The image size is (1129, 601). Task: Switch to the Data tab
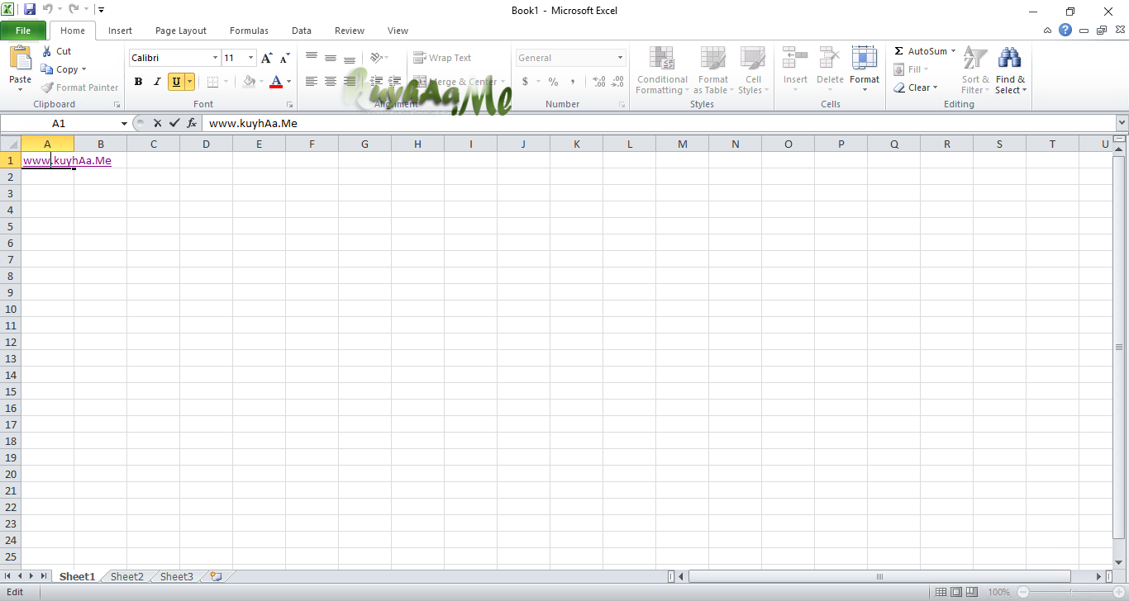tap(302, 31)
